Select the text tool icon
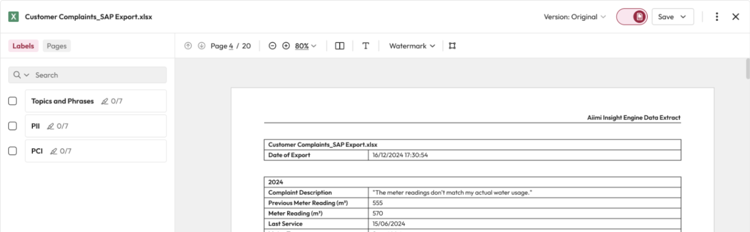This screenshot has height=232, width=750. 366,46
